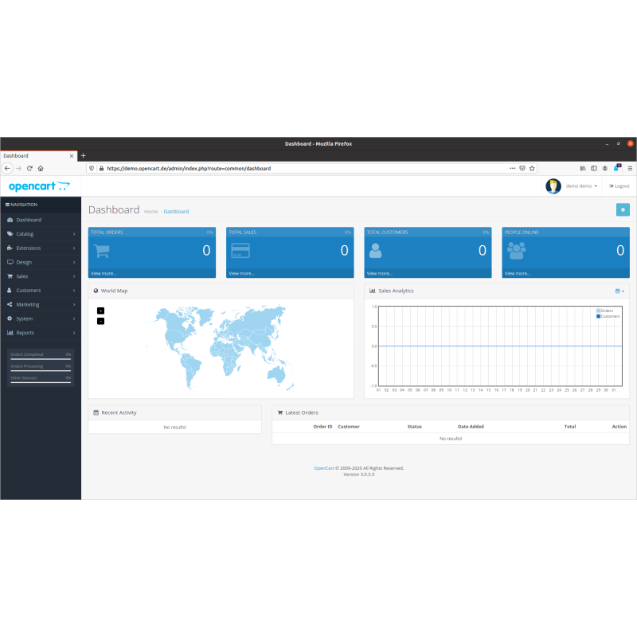Expand the Reports sidebar section
Image resolution: width=637 pixels, height=637 pixels.
coord(41,333)
